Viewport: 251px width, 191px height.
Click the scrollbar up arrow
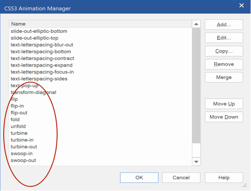(196, 24)
